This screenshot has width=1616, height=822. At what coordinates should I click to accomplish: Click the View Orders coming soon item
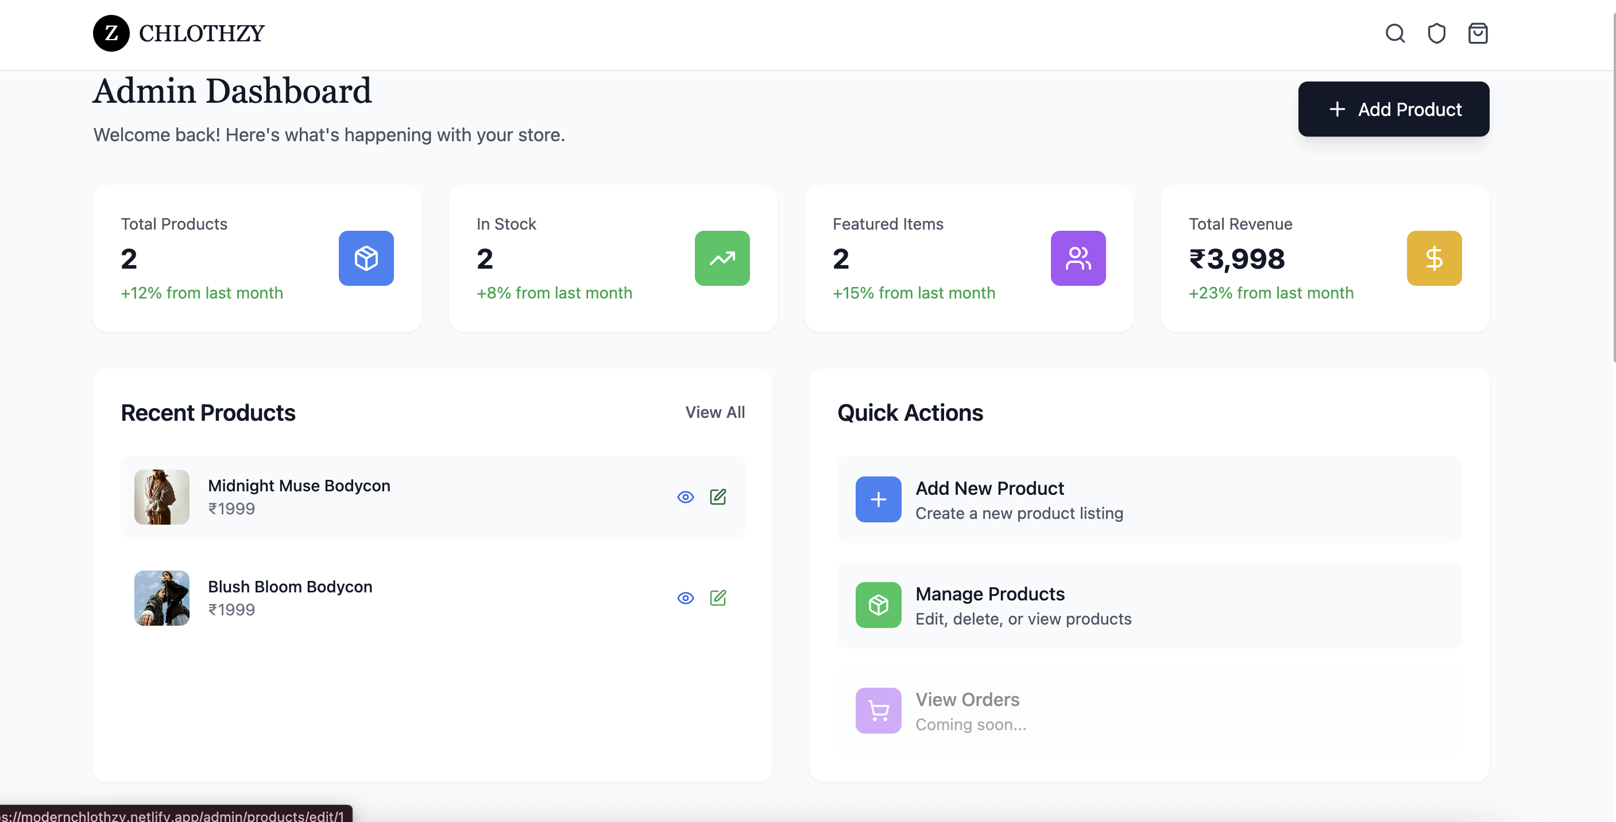1148,711
